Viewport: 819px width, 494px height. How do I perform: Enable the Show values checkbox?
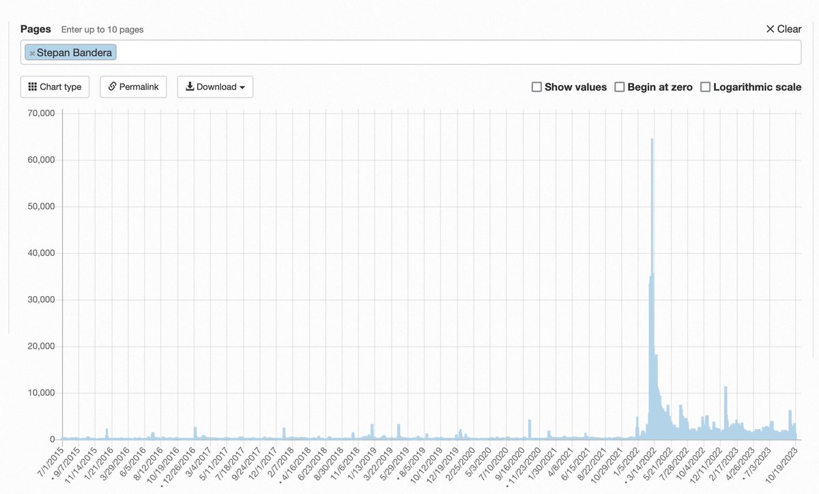536,87
